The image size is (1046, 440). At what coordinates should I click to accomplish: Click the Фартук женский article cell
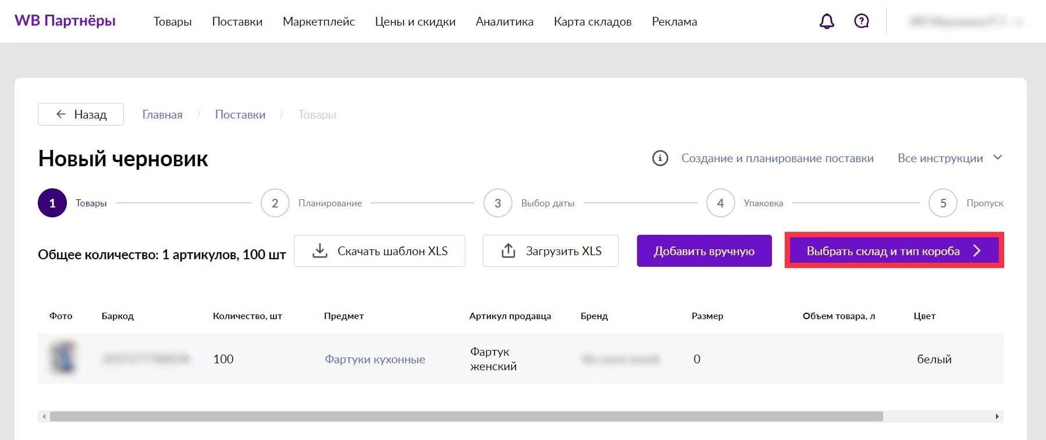(x=493, y=359)
